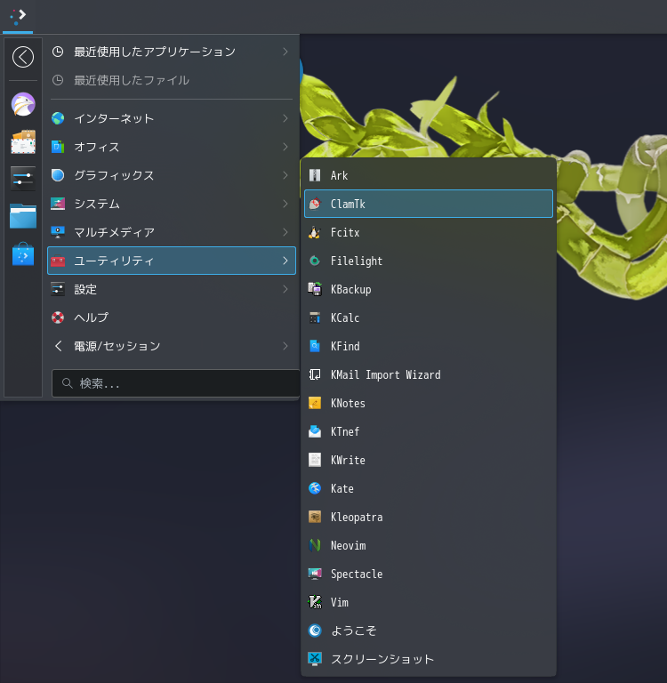Expand the グラフィックス category arrow
The width and height of the screenshot is (667, 683).
point(285,175)
